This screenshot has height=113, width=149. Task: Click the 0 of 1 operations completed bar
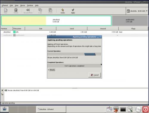[74, 66]
